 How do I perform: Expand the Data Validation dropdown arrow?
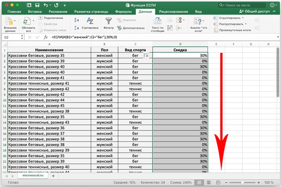coord(184,20)
